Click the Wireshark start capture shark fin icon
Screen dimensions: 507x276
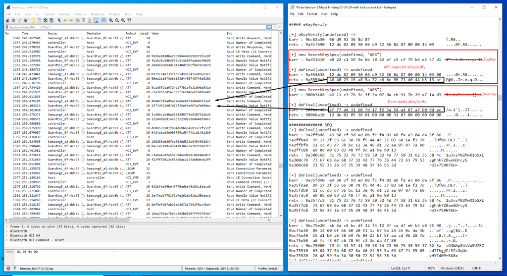[7, 20]
